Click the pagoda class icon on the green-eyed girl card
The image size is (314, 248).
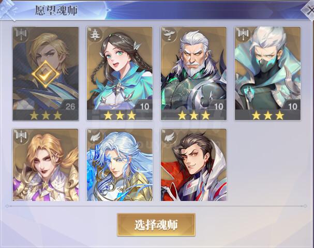(94, 35)
